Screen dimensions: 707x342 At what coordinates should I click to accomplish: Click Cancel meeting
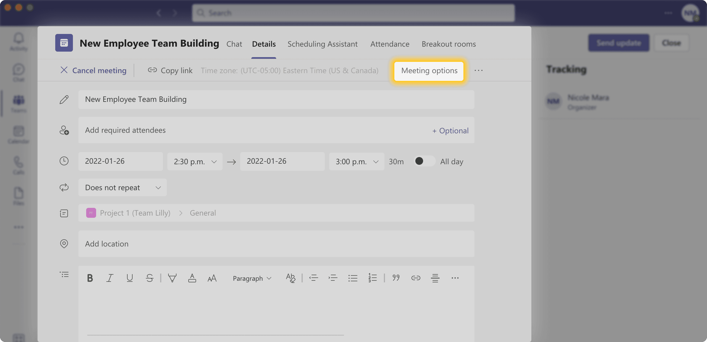coord(93,71)
